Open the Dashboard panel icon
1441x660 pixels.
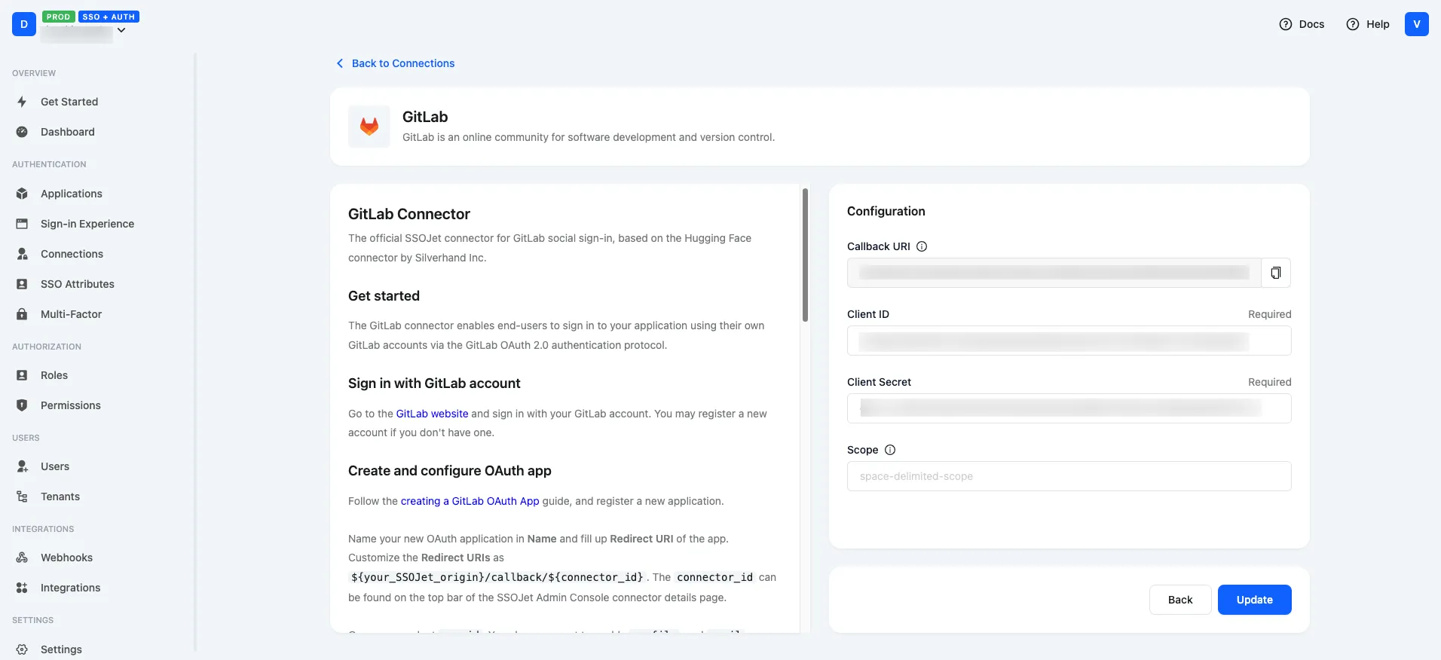pos(23,131)
